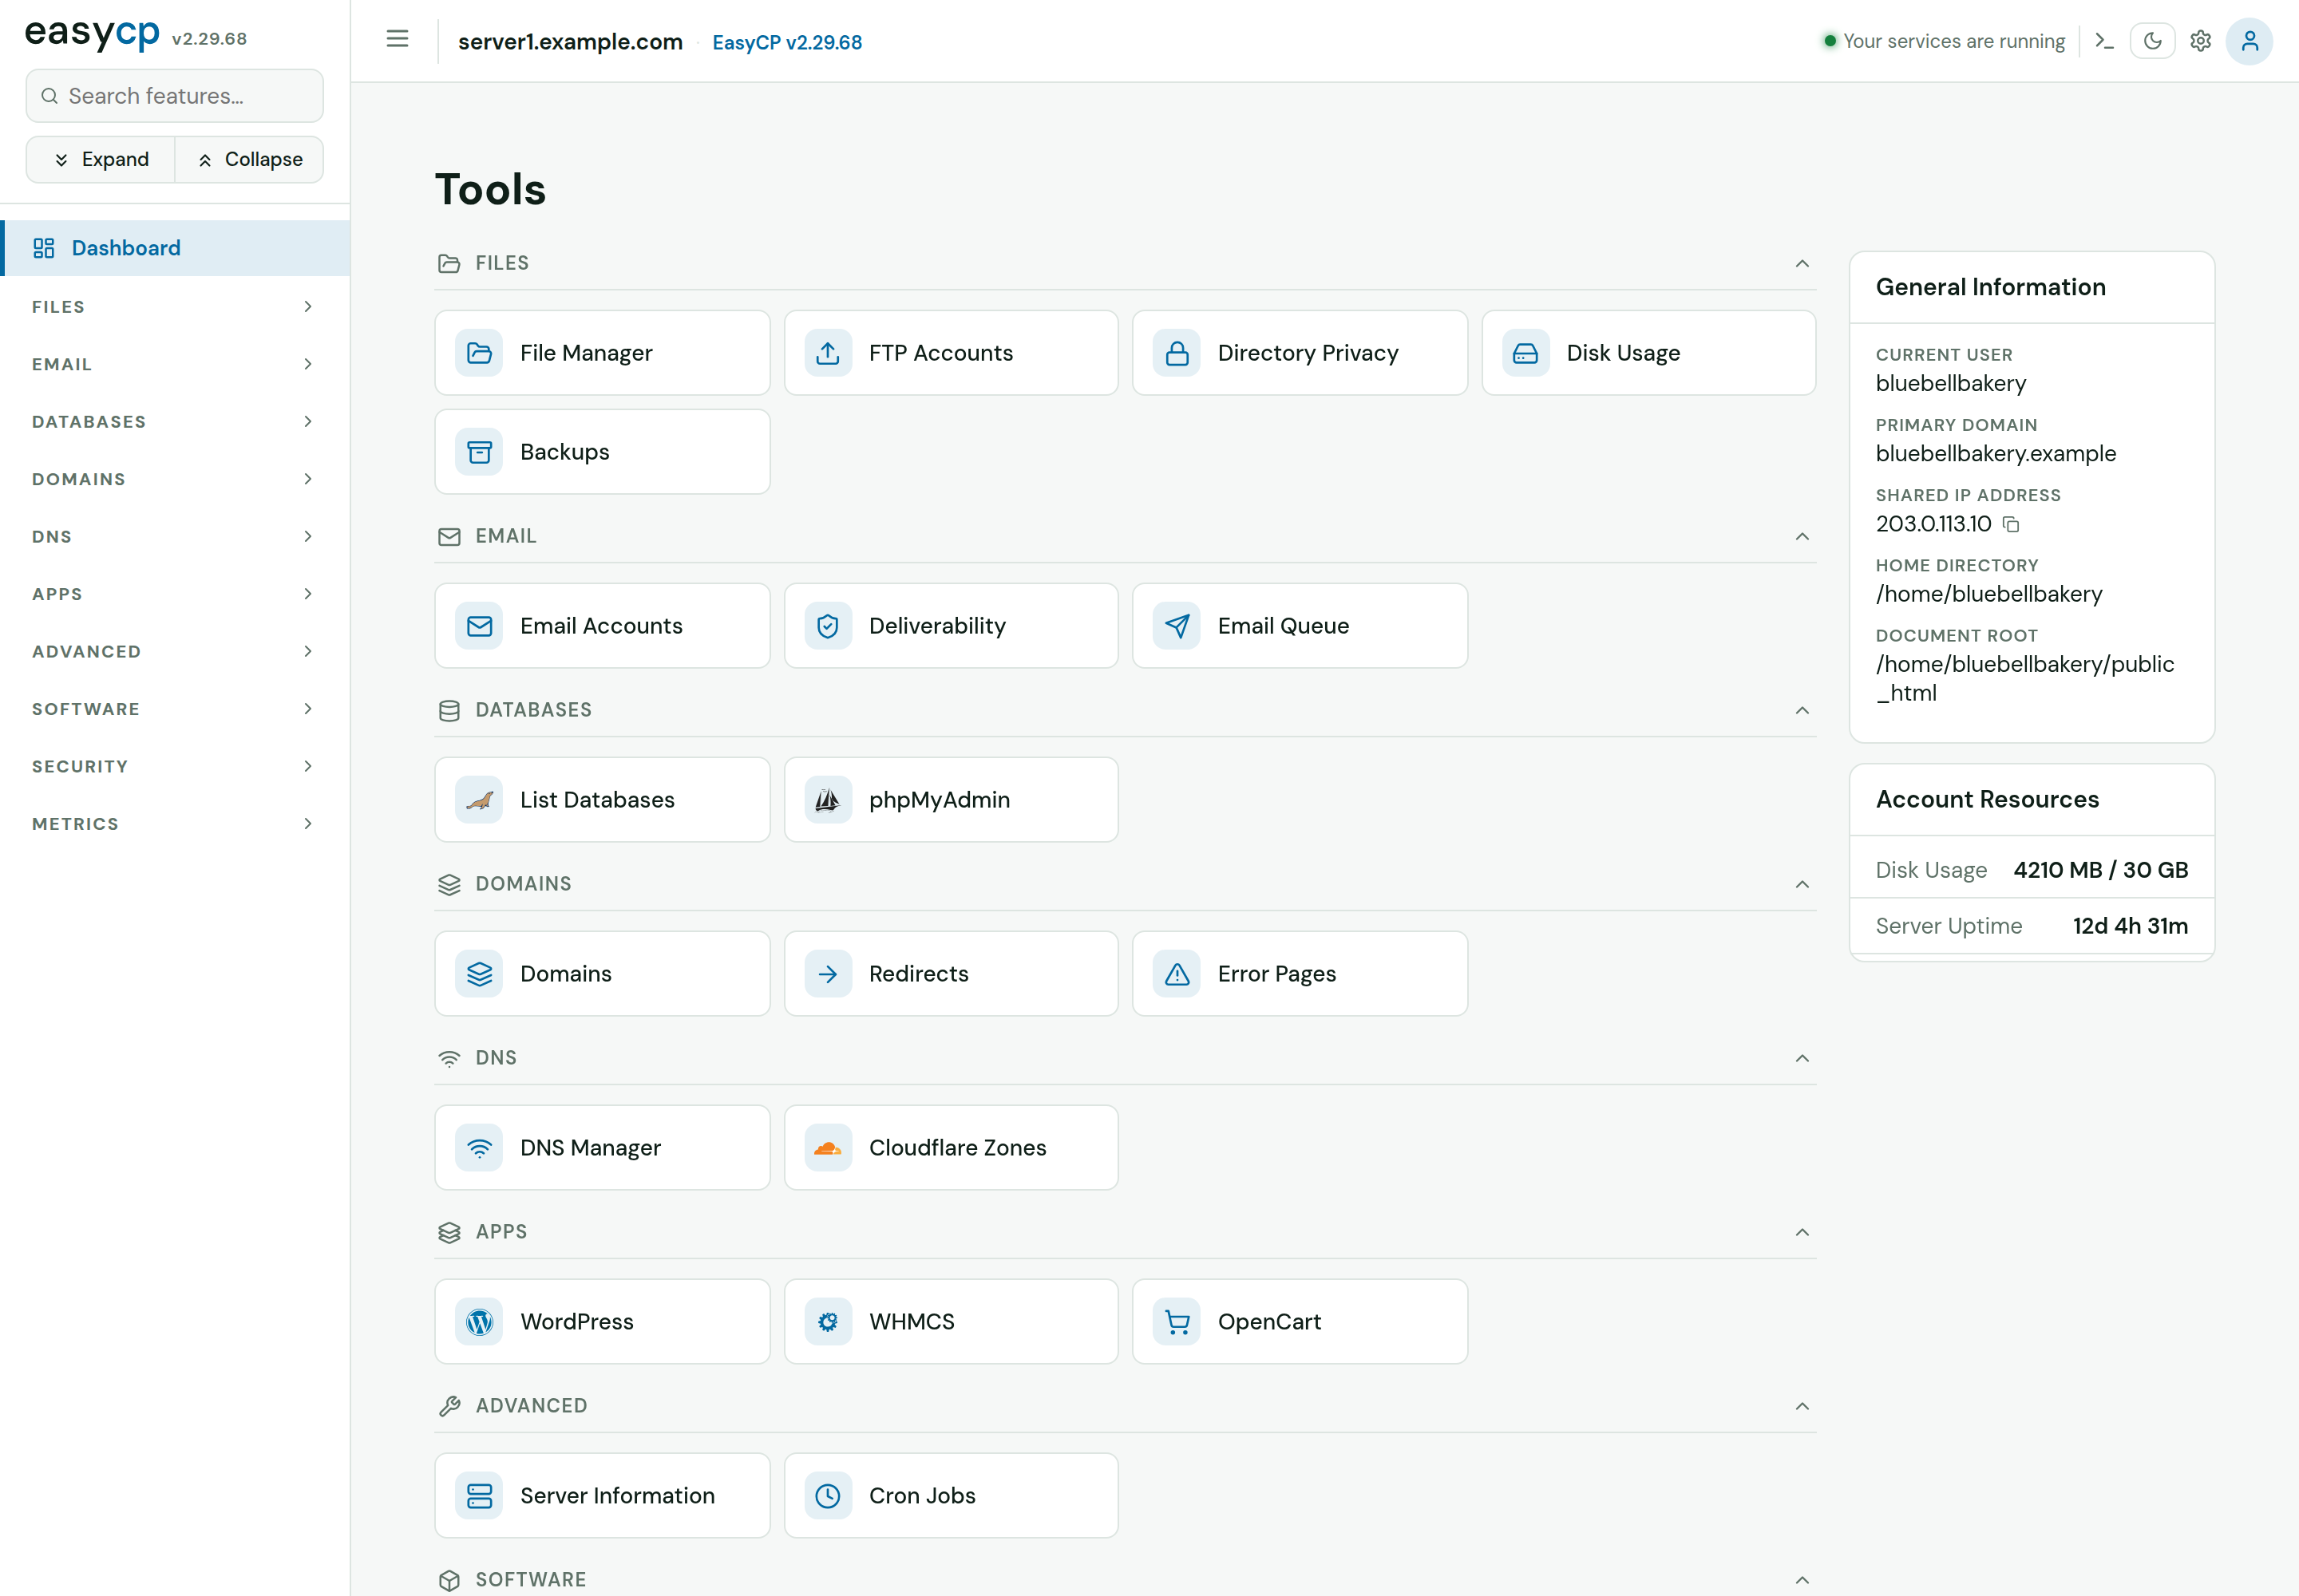This screenshot has height=1596, width=2299.
Task: Open the File Manager tool
Action: tap(602, 352)
